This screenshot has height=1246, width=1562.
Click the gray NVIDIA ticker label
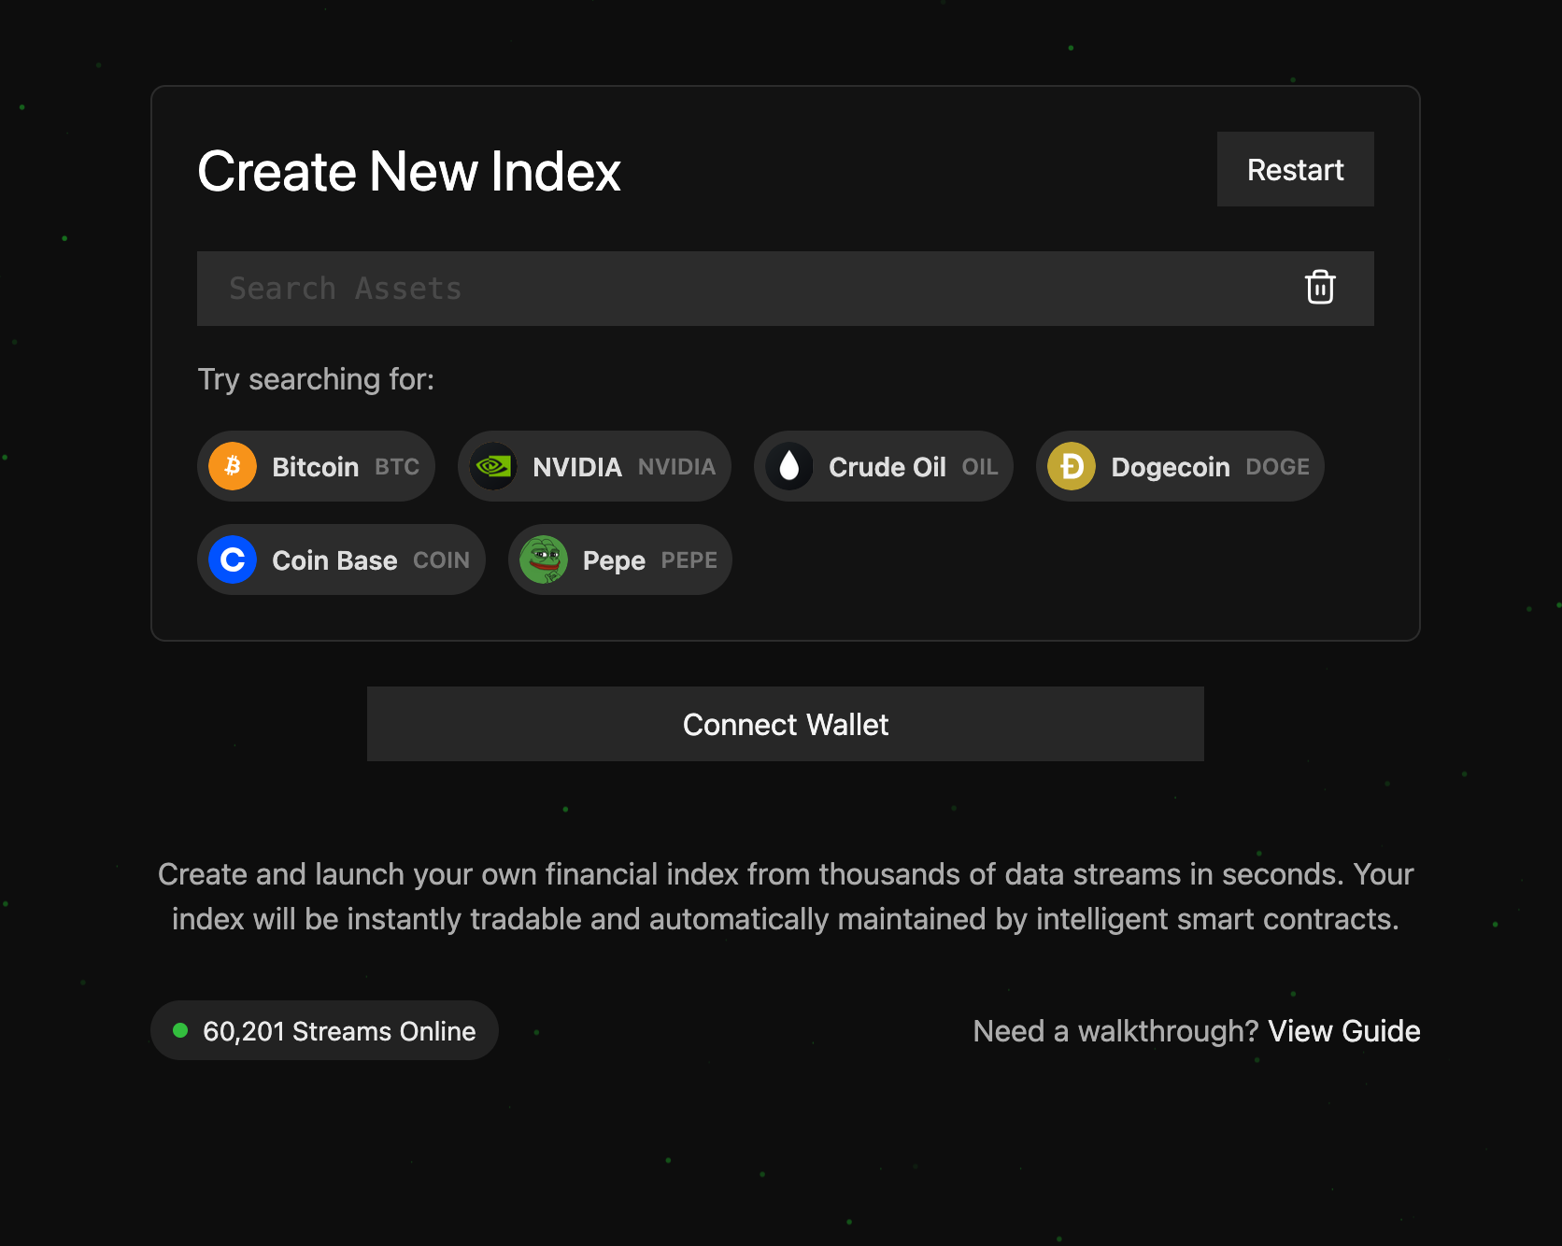tap(676, 467)
